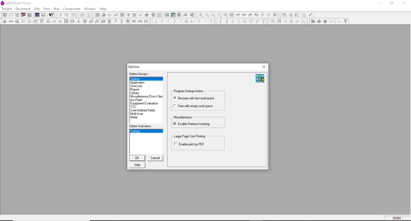Image resolution: width=411 pixels, height=221 pixels.
Task: Select Report option group
Action: [146, 89]
